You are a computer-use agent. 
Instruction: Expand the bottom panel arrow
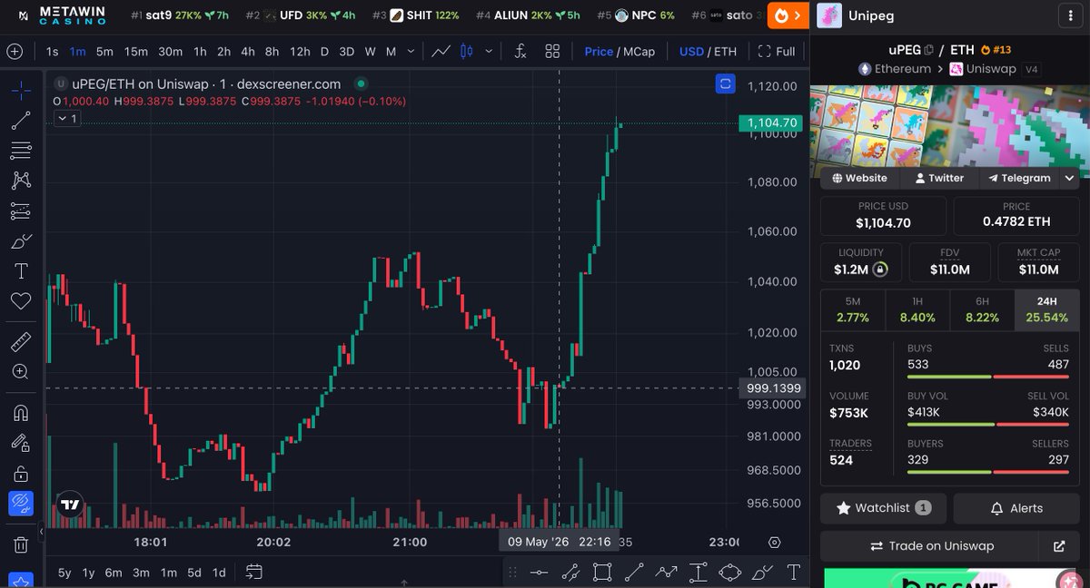pos(404,582)
